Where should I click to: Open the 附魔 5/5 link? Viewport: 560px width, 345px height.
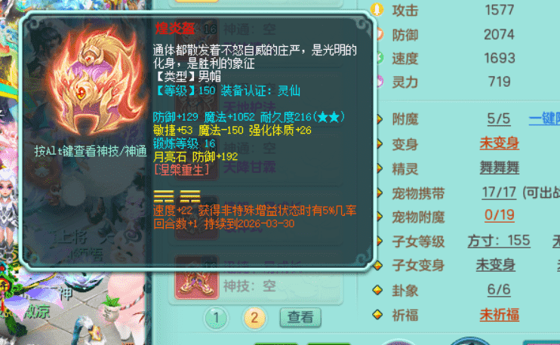click(x=499, y=119)
